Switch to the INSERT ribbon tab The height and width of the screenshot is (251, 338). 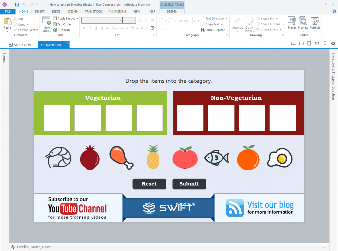coord(39,11)
